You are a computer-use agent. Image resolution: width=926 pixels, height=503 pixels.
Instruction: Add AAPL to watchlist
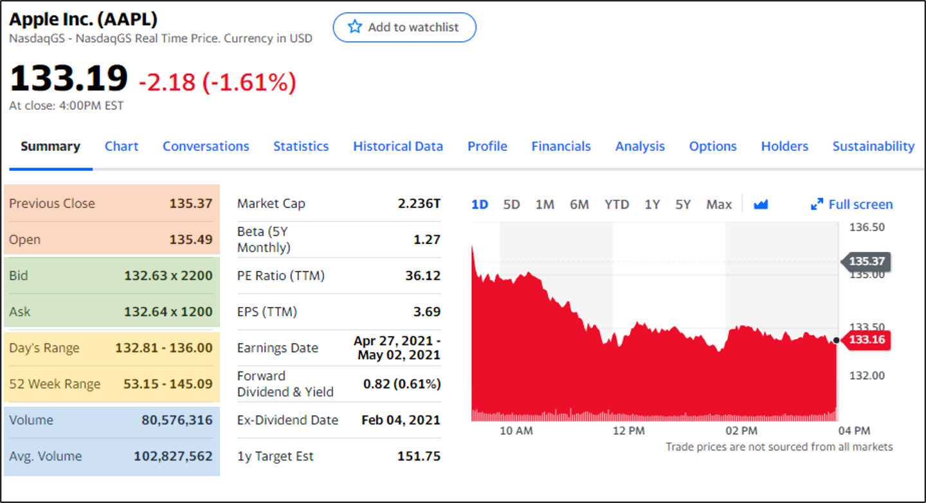[x=404, y=27]
